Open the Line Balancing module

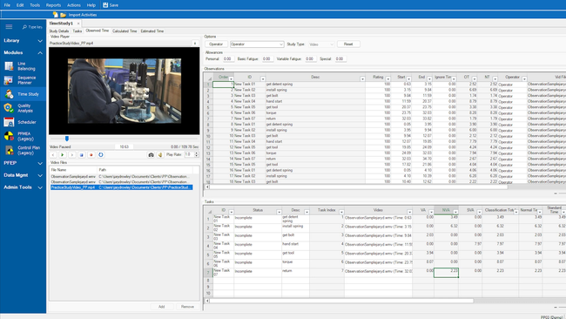[24, 66]
